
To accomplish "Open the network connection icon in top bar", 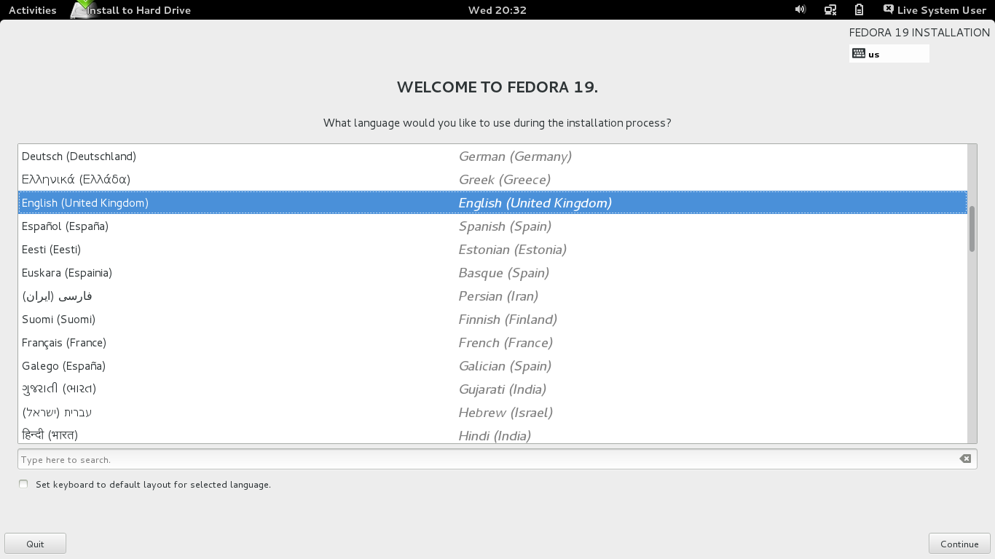I will point(830,9).
